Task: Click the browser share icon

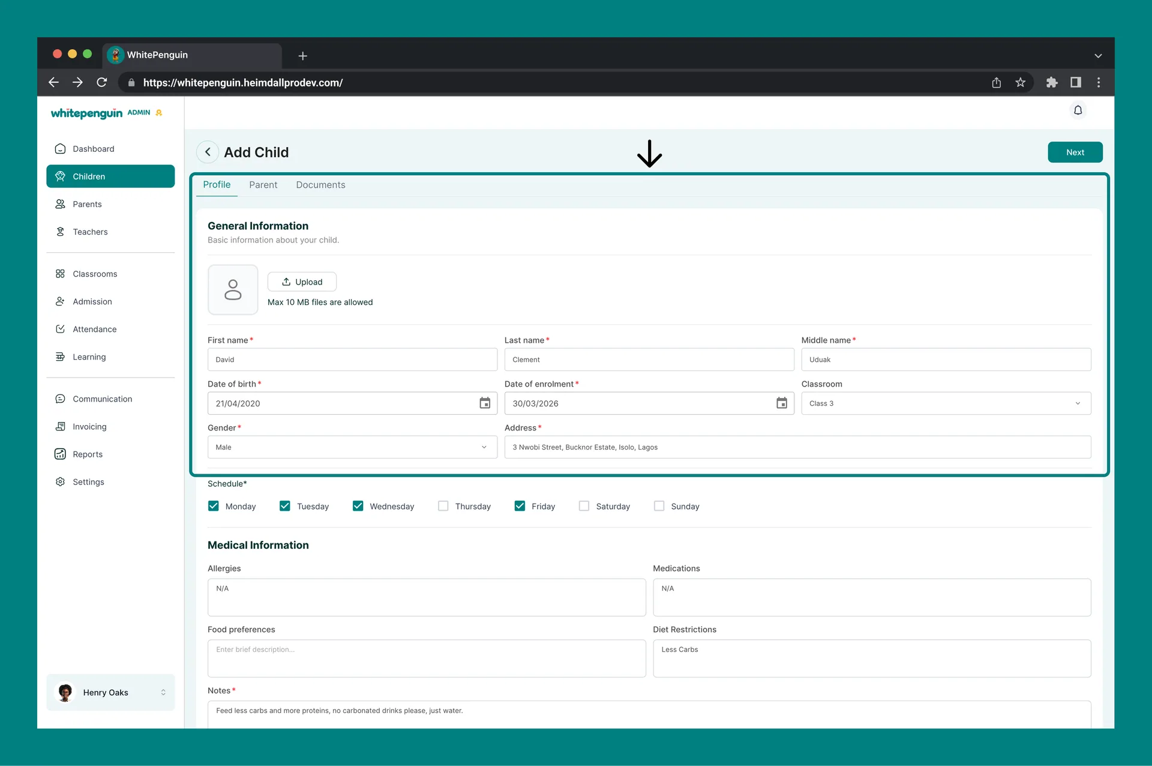Action: tap(996, 82)
